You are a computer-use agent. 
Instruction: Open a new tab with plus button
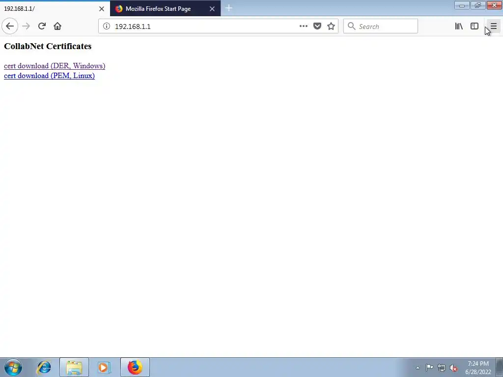(229, 8)
